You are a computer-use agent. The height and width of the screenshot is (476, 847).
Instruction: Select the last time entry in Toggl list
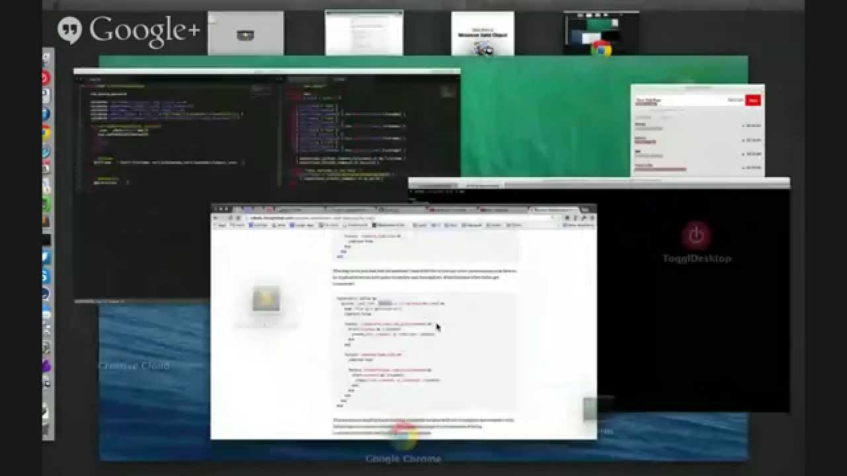(698, 167)
